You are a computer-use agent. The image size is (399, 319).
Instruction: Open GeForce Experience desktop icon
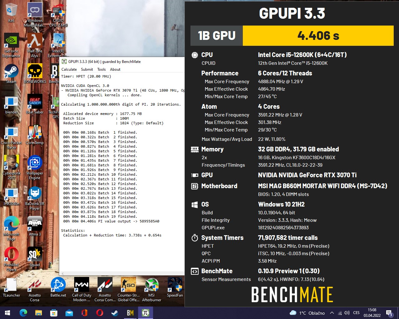pyautogui.click(x=12, y=45)
